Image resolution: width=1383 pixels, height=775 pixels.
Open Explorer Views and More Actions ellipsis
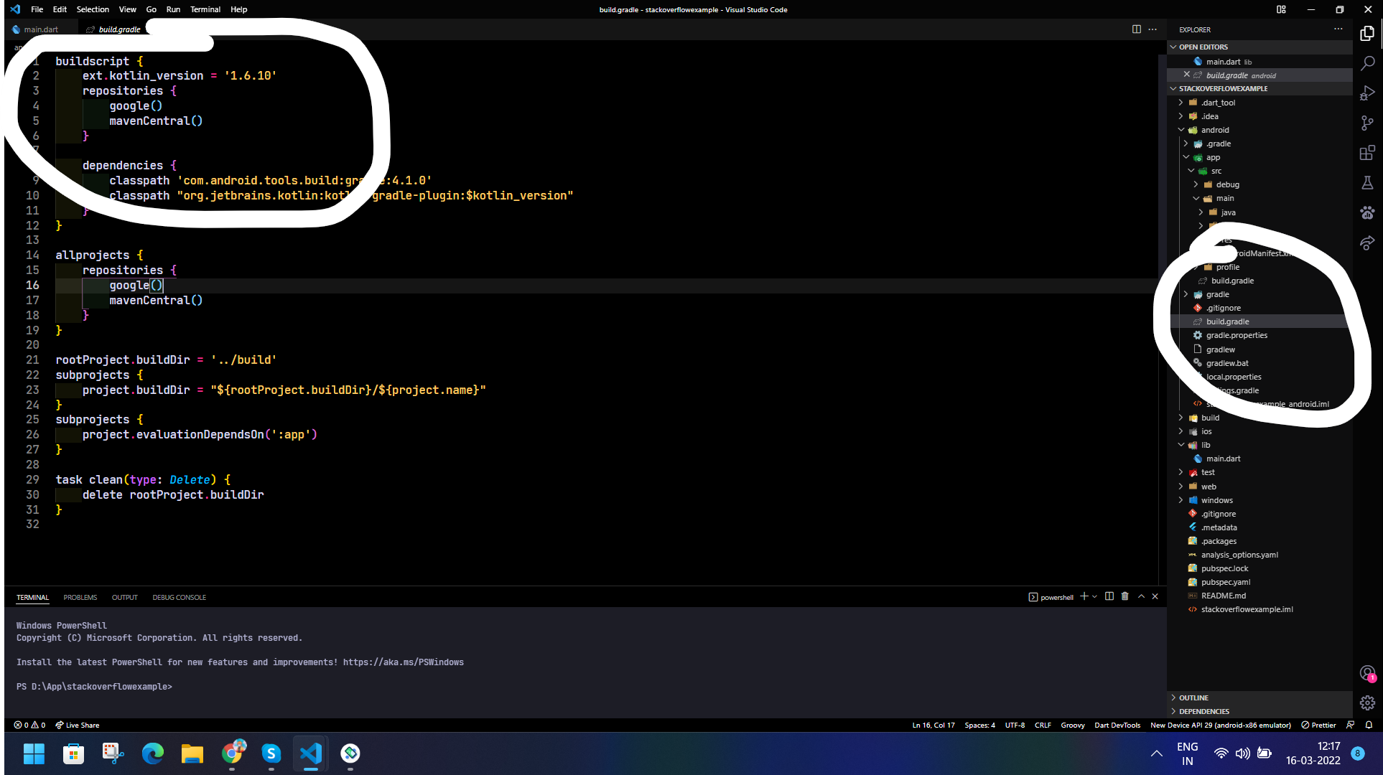[1338, 29]
